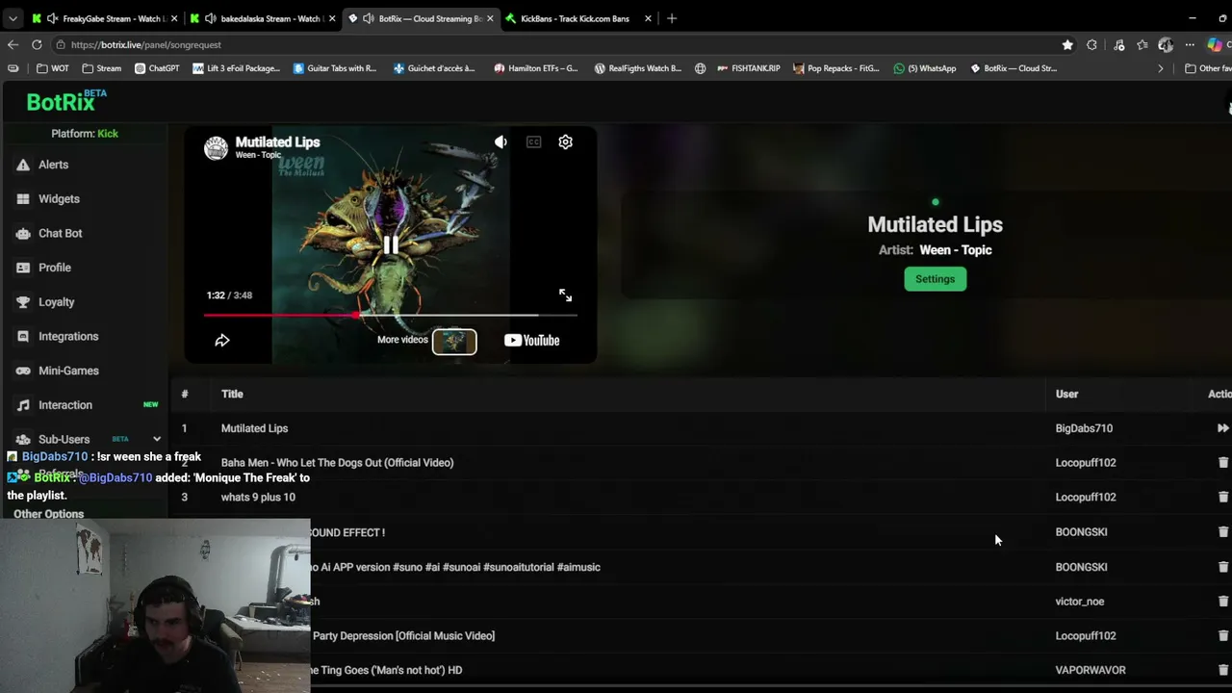Screen dimensions: 1232x693
Task: Bookmark this page with star icon
Action: (1067, 44)
